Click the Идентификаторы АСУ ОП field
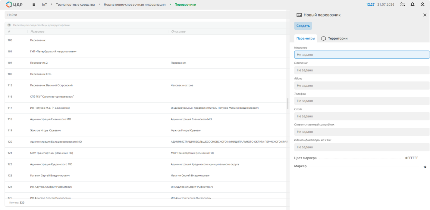This screenshot has width=430, height=210. point(362,147)
